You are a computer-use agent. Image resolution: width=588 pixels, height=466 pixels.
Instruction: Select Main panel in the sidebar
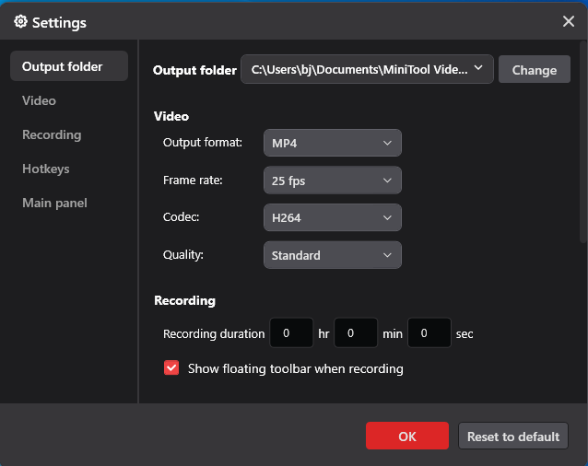pyautogui.click(x=55, y=203)
